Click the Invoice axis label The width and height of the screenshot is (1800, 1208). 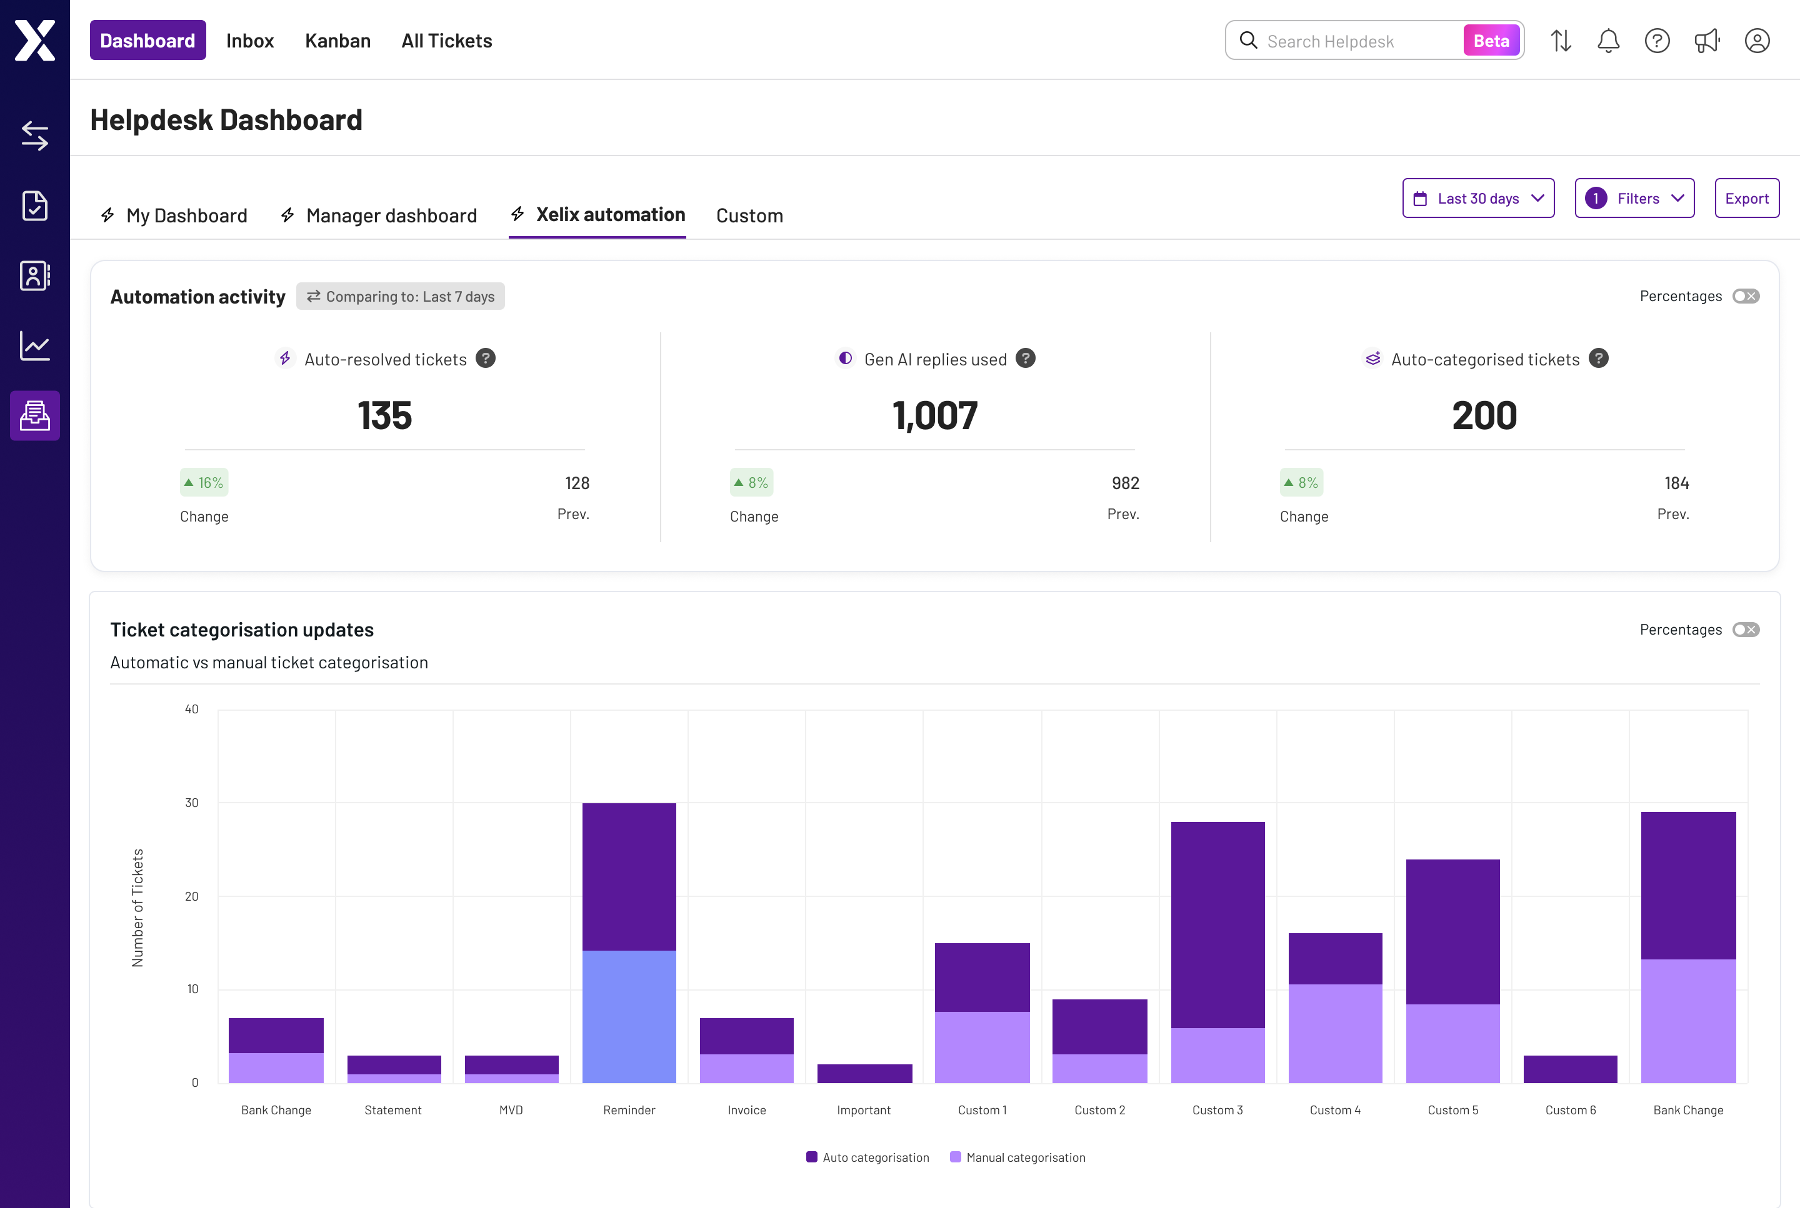pyautogui.click(x=746, y=1109)
